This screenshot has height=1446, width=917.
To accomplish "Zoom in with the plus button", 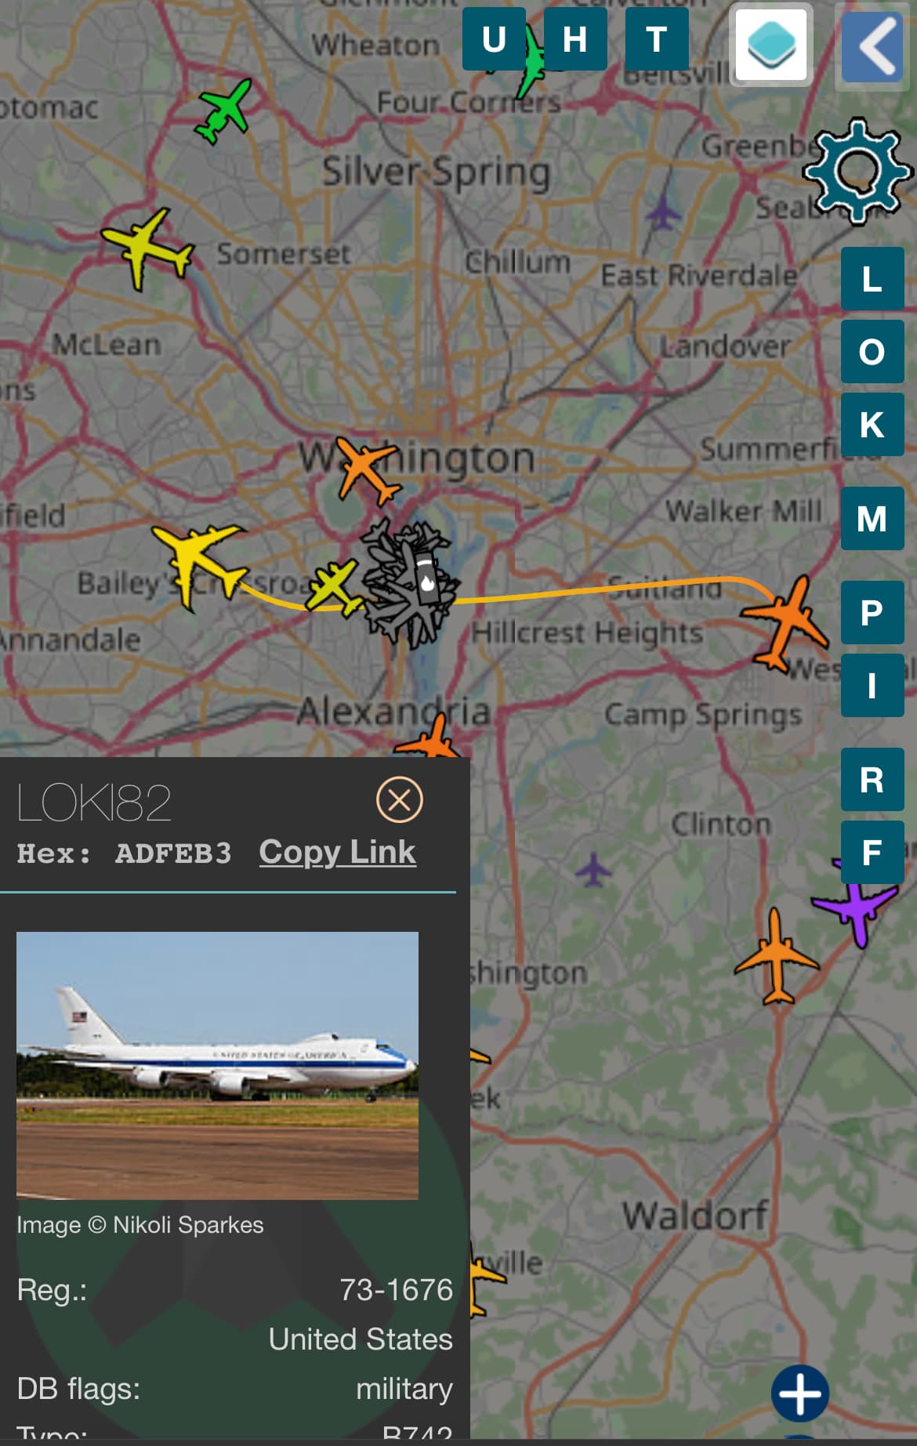I will coord(800,1393).
